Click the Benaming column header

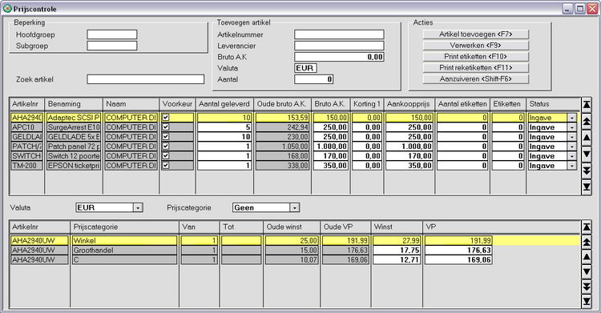(x=74, y=104)
